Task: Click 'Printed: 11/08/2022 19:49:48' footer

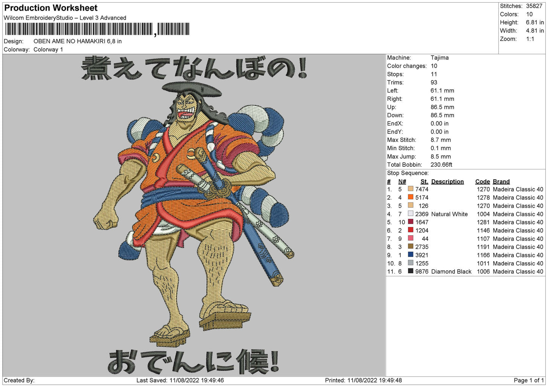Action: pos(363,380)
